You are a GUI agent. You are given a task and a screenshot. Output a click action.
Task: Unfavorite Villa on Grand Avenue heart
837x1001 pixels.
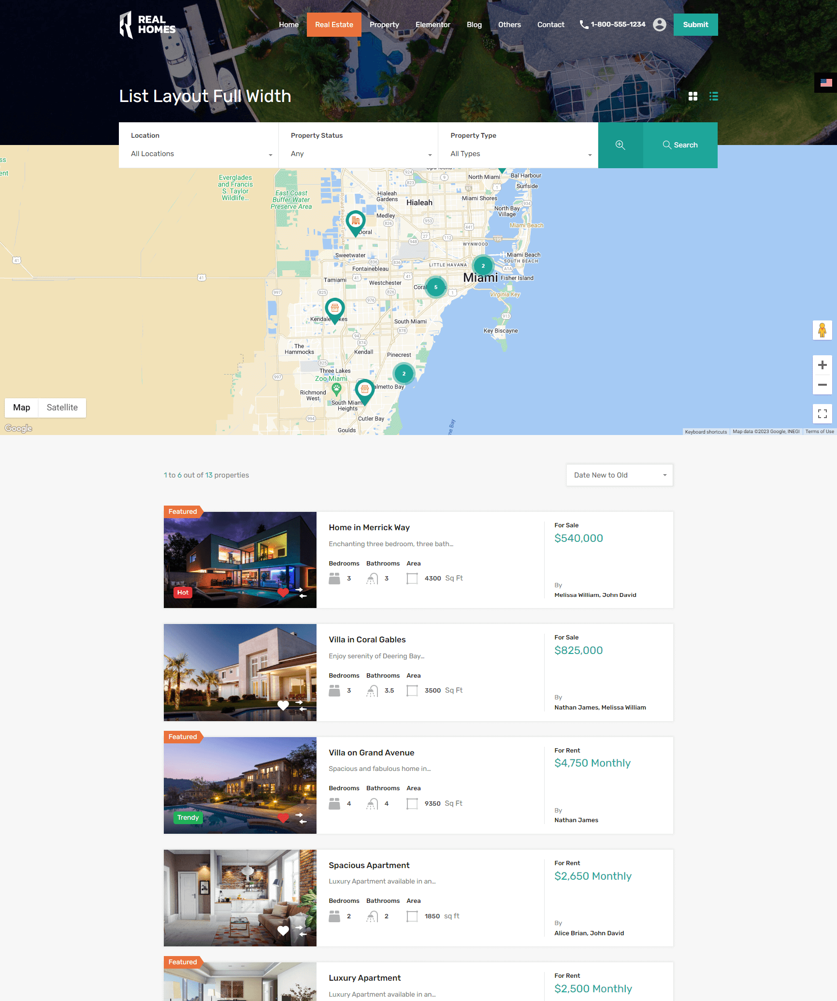283,818
